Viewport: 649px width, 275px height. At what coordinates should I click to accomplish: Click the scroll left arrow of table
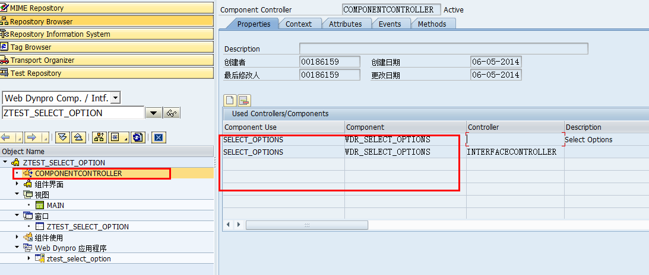pyautogui.click(x=228, y=225)
